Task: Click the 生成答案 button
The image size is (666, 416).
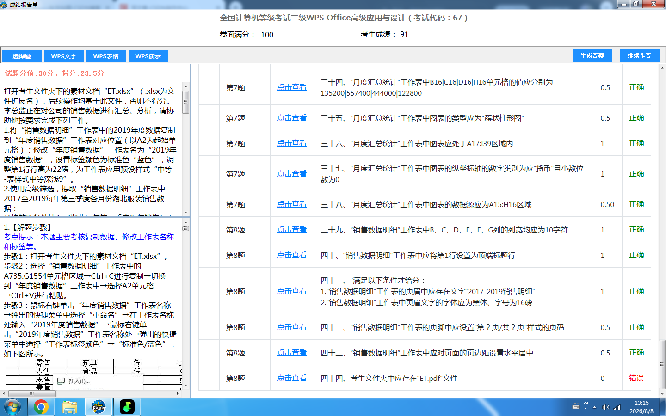Action: coord(592,55)
